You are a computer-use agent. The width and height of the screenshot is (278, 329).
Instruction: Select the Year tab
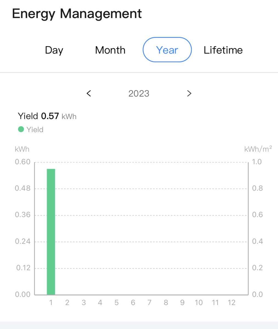(167, 50)
